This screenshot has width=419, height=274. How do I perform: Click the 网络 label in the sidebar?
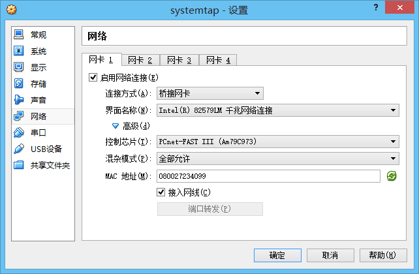[x=39, y=116]
